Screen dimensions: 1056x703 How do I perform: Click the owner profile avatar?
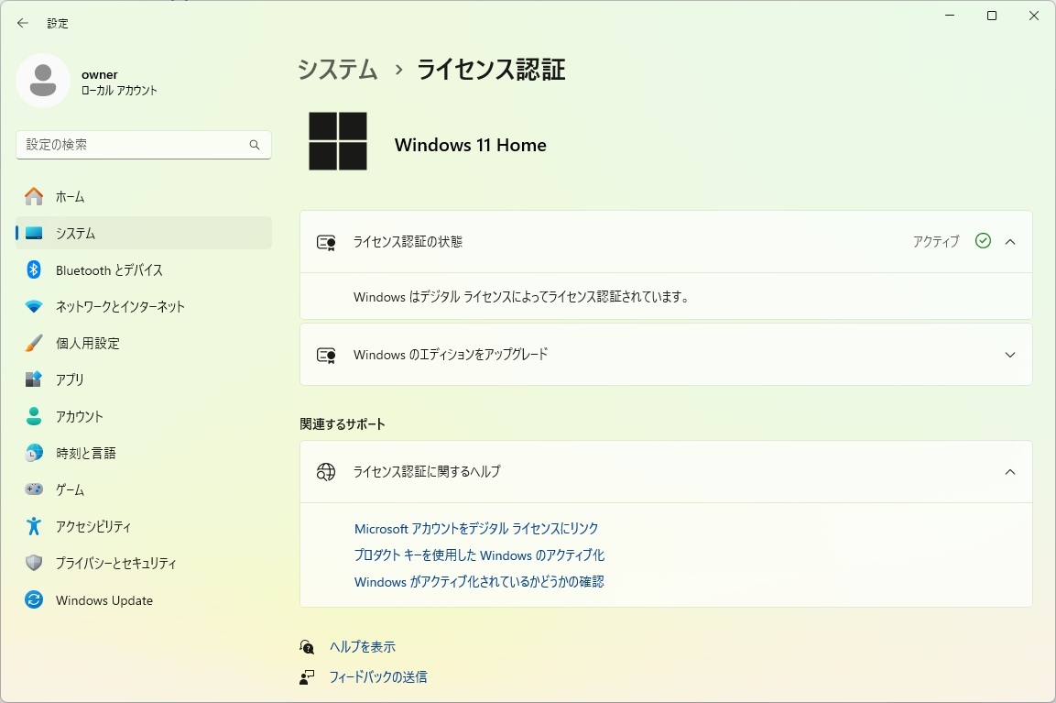click(43, 81)
